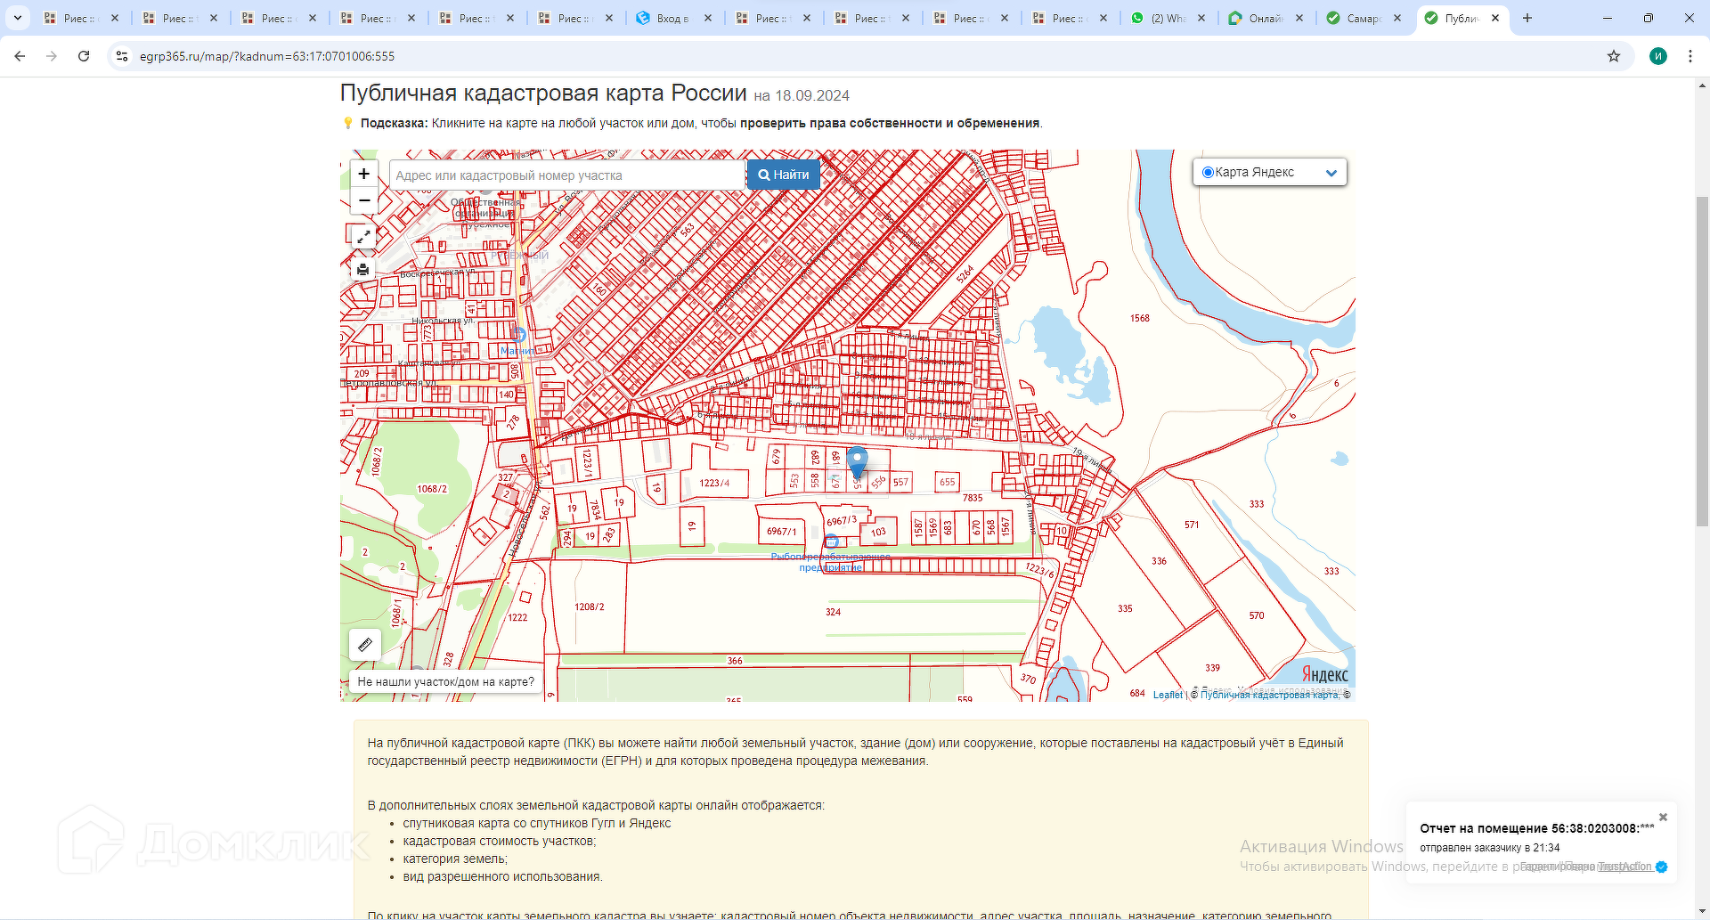Dismiss the report notification popup
This screenshot has height=920, width=1710.
point(1662,817)
